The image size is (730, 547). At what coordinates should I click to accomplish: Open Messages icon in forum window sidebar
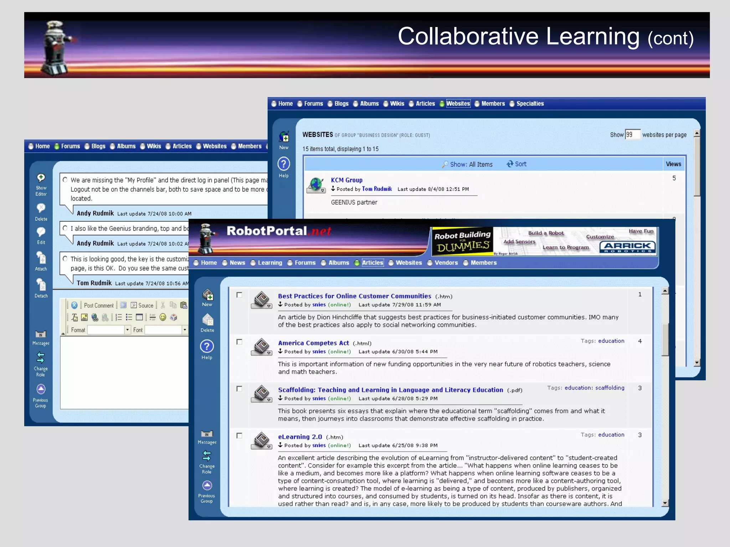coord(41,334)
